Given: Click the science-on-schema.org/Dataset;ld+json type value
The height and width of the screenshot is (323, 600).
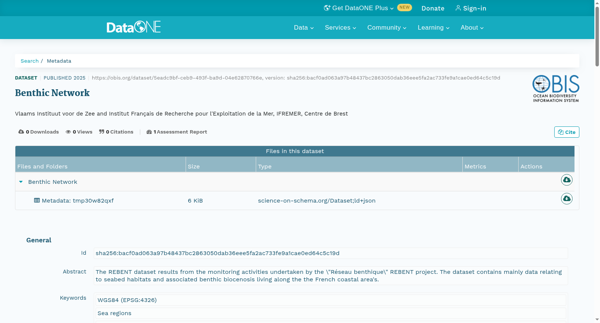Looking at the screenshot, I should click(x=316, y=201).
